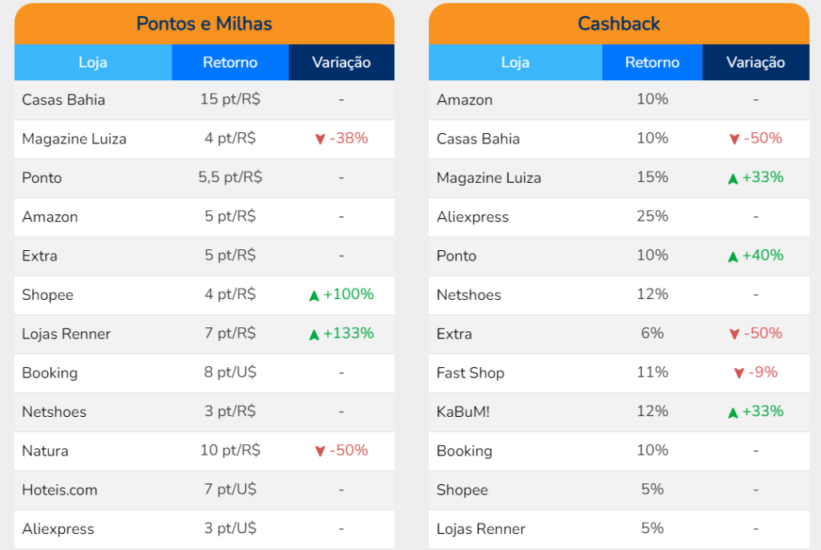Click Fast Shop store name
The image size is (821, 550).
tap(470, 373)
